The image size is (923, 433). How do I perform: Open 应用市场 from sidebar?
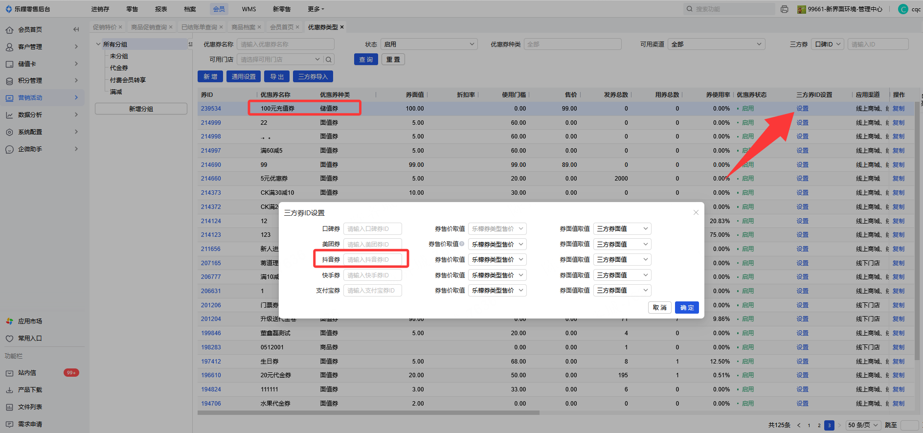click(x=30, y=321)
